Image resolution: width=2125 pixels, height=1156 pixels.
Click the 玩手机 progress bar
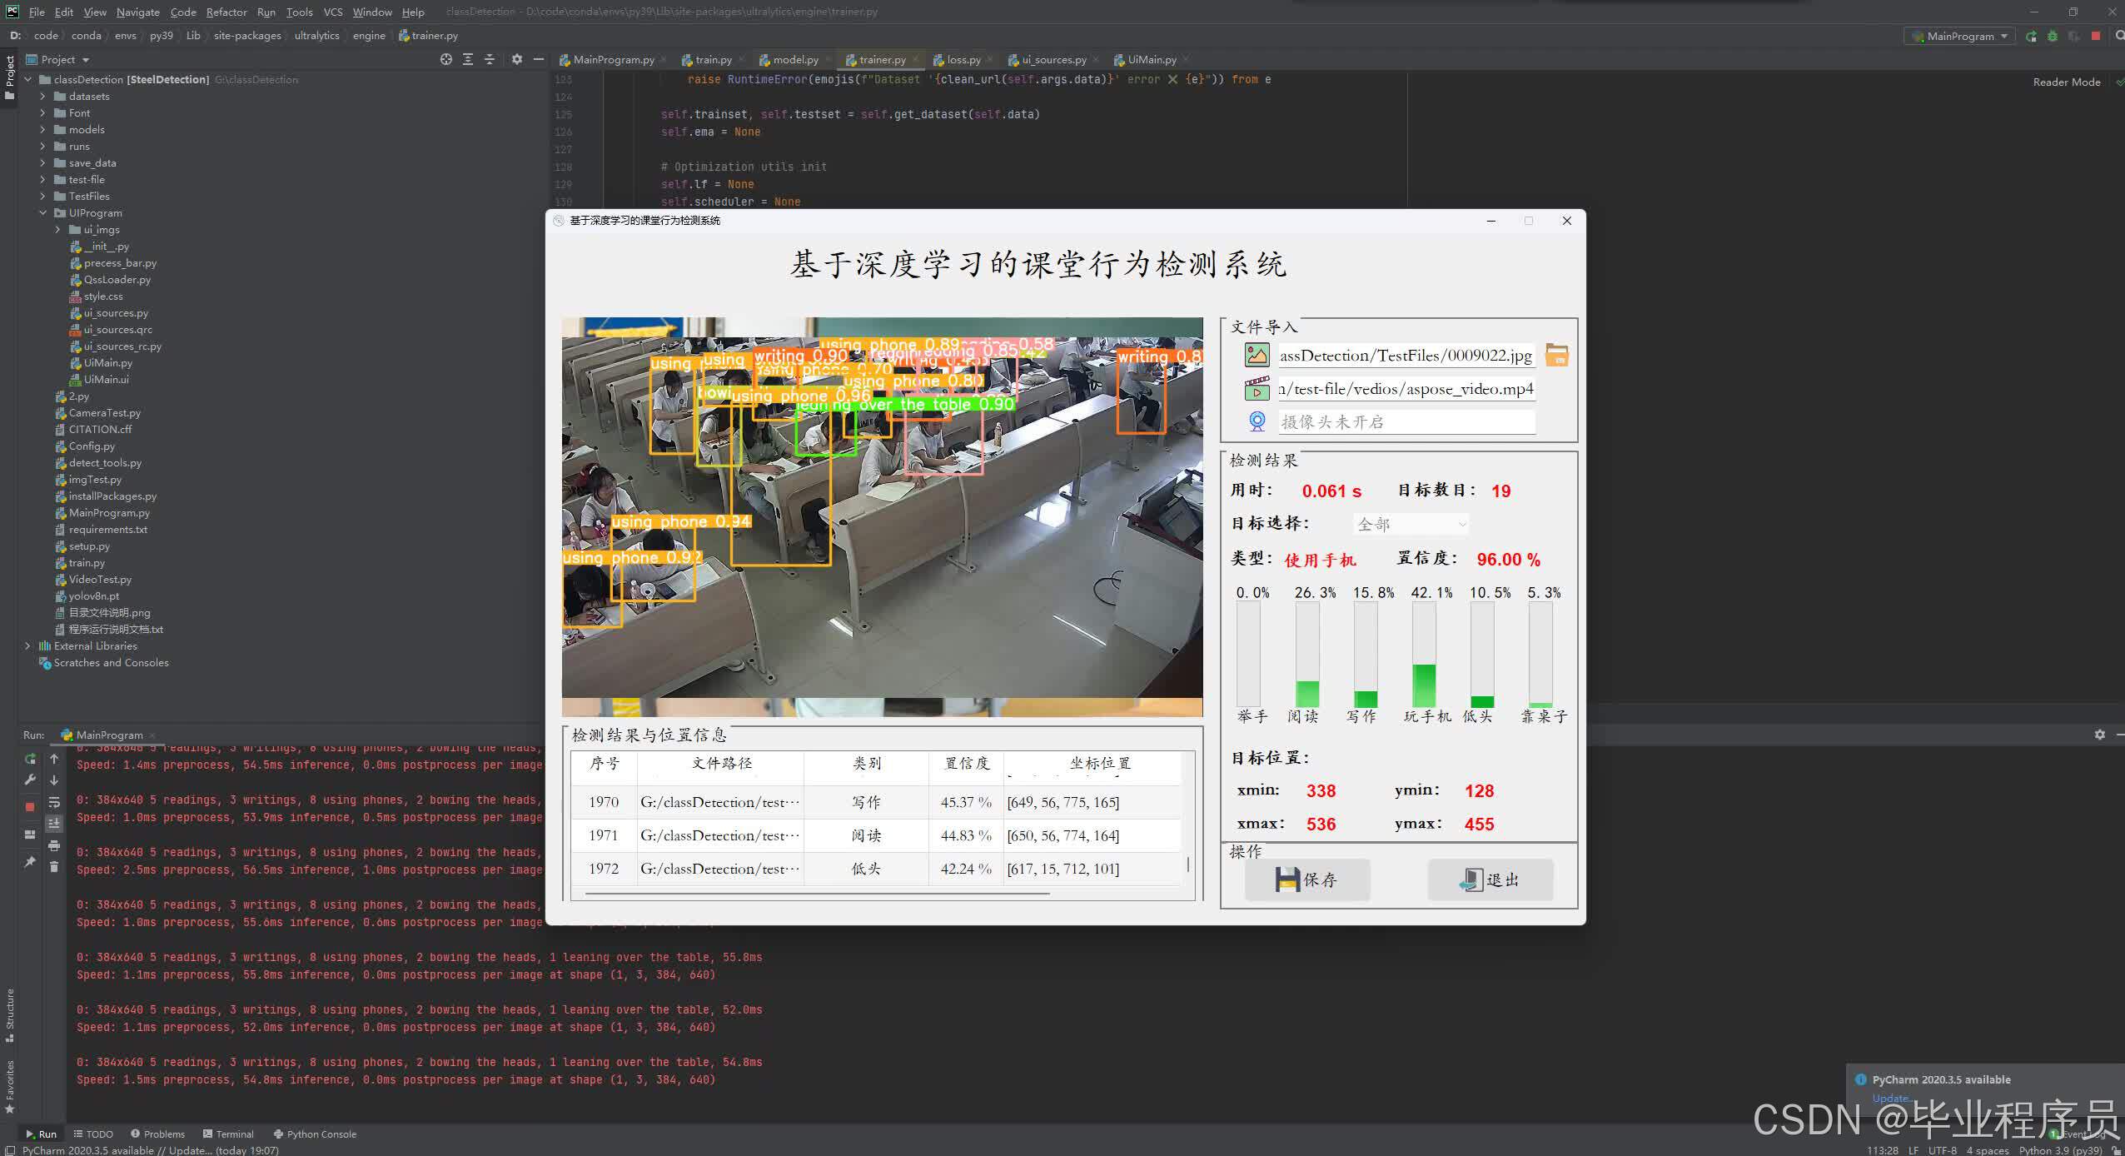click(x=1424, y=654)
